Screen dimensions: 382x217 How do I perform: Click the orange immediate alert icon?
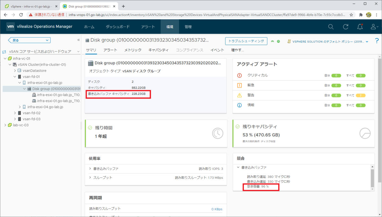point(240,85)
